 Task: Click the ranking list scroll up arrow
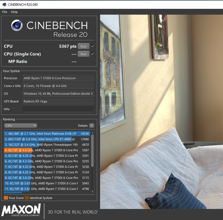[92, 133]
